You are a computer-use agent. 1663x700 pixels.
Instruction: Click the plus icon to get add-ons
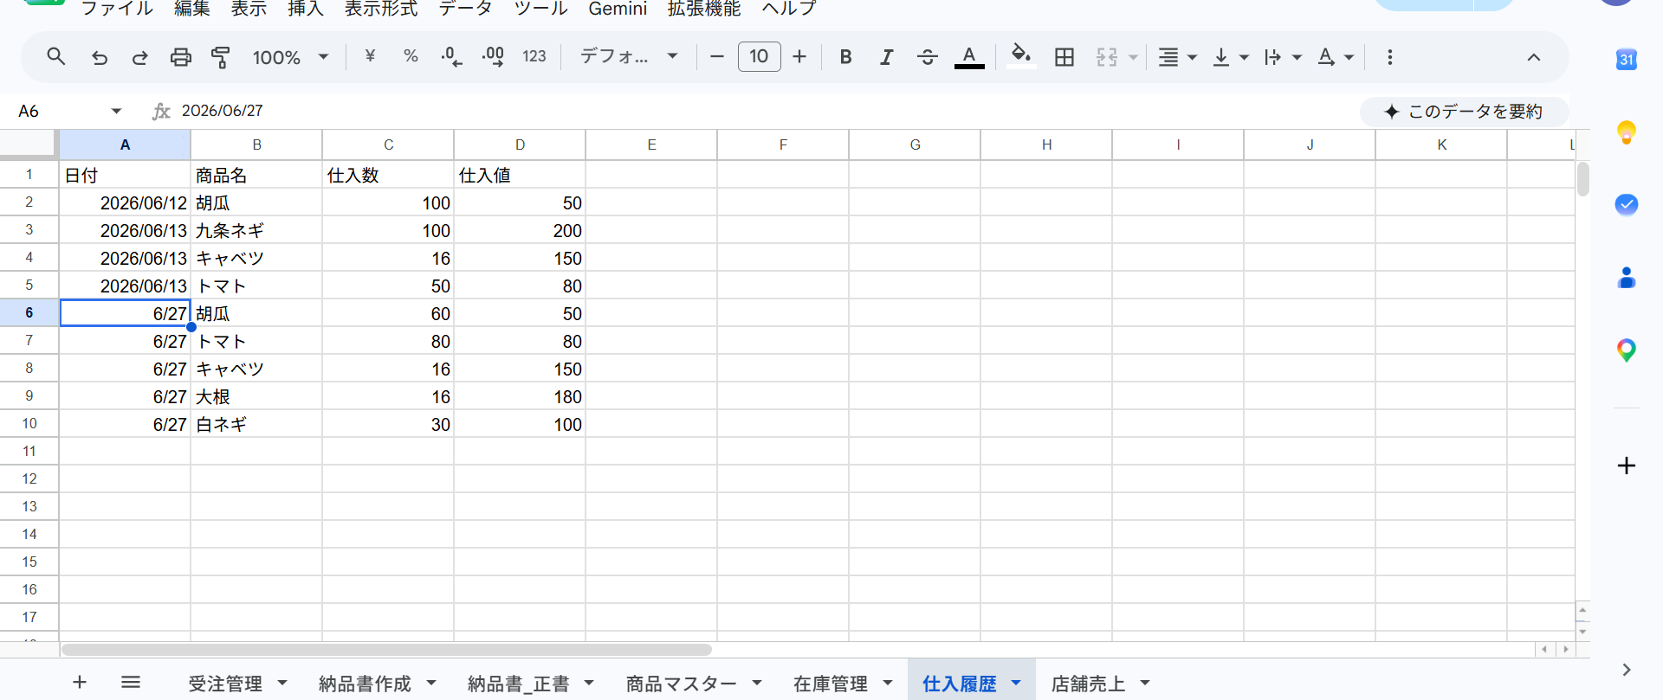point(1627,466)
